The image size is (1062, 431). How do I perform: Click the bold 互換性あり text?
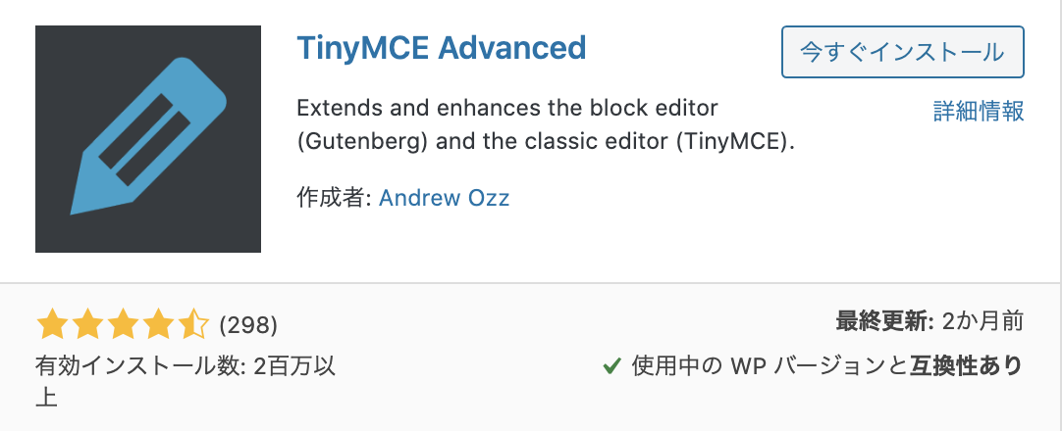966,366
